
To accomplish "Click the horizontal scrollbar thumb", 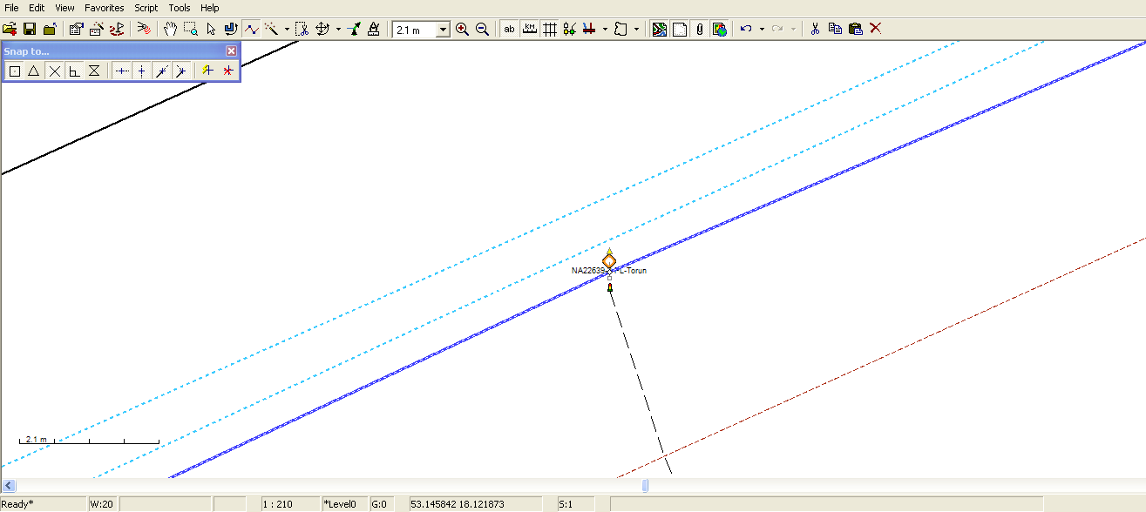I will pos(645,485).
